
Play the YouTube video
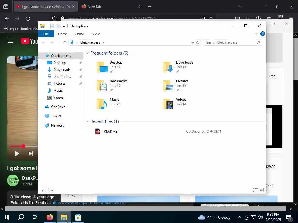(17, 153)
